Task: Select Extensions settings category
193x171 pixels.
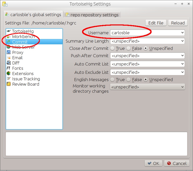Action: [x=34, y=74]
